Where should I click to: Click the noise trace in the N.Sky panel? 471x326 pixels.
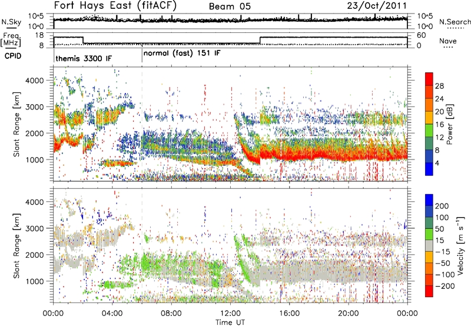click(230, 20)
